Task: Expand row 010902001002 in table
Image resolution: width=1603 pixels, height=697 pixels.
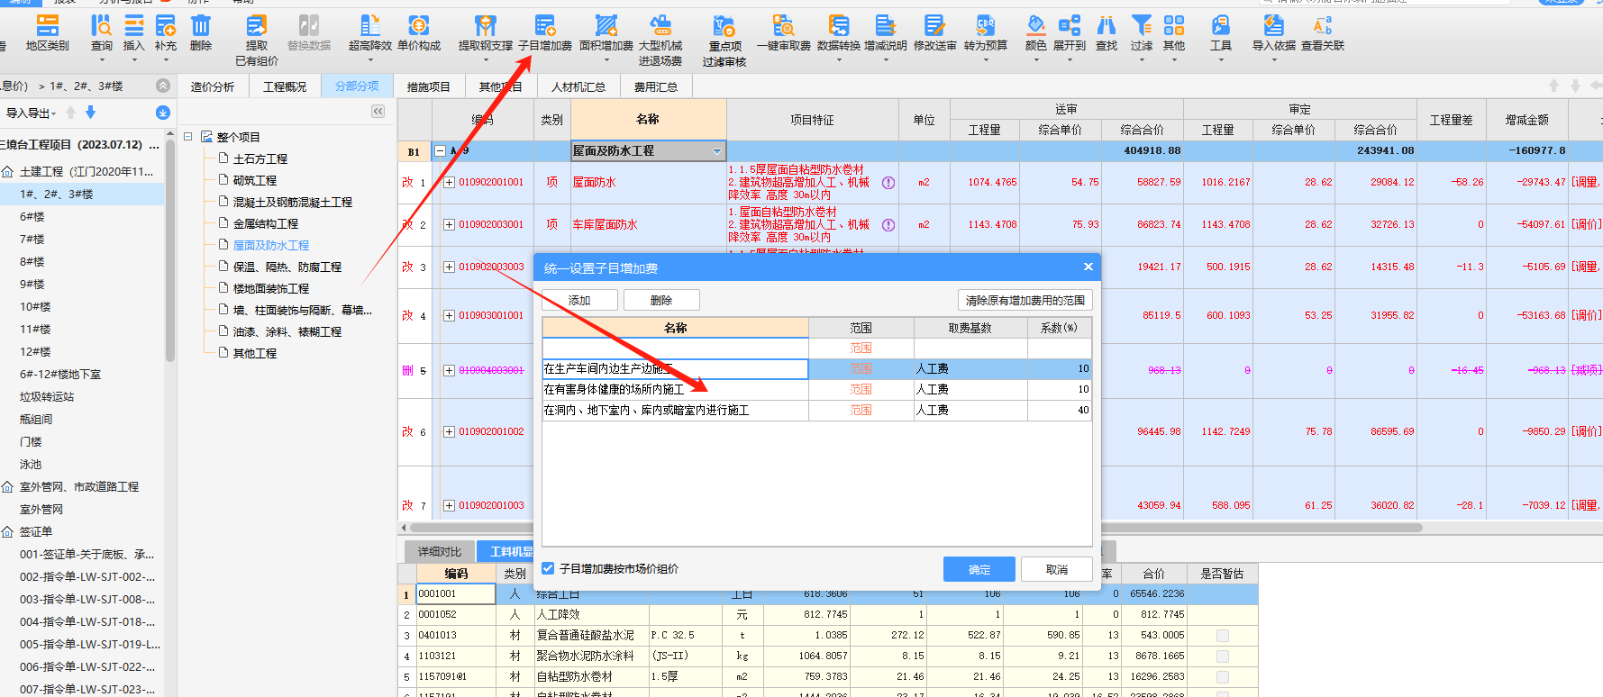Action: (x=449, y=431)
